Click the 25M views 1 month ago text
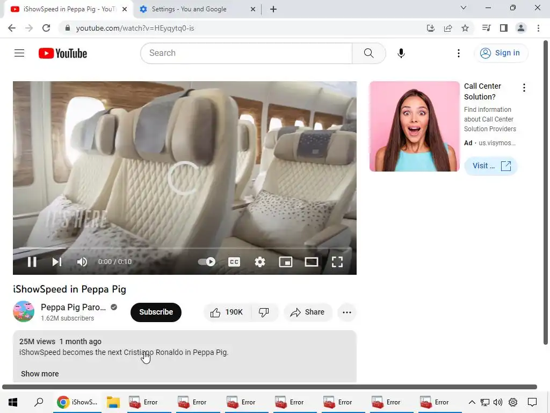Screen dimensions: 550x413 pyautogui.click(x=60, y=341)
